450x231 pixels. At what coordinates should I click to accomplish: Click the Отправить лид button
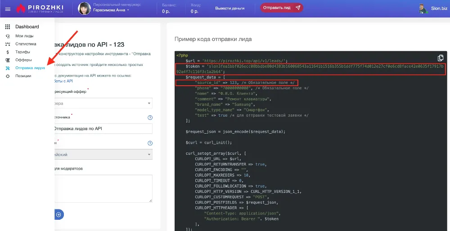282,8
